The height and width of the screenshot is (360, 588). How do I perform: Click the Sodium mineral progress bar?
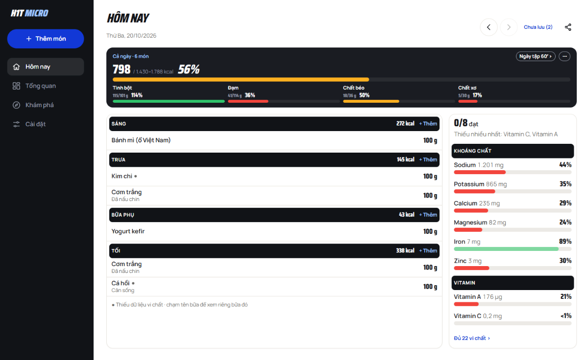coord(513,172)
